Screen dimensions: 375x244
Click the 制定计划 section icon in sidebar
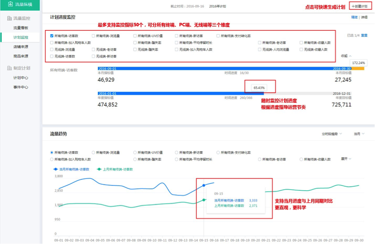[10, 68]
